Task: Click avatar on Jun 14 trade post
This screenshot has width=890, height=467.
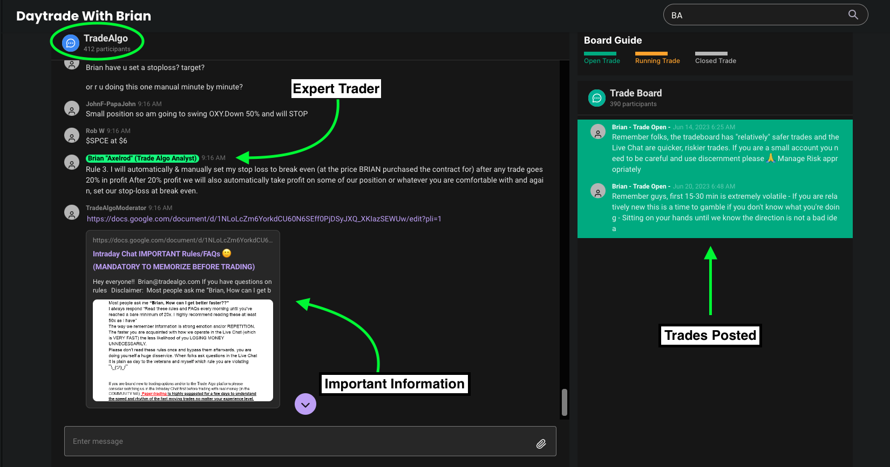Action: click(x=598, y=132)
